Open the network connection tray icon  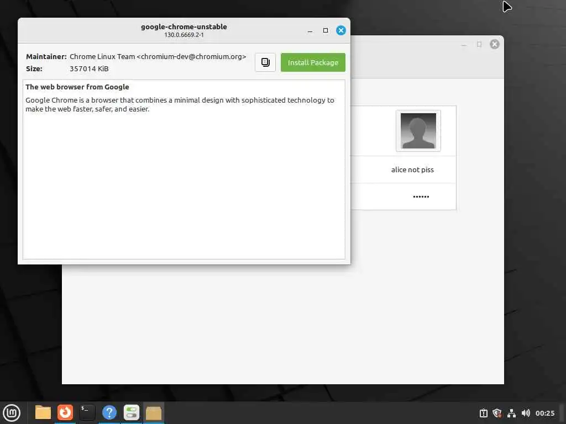(x=511, y=413)
